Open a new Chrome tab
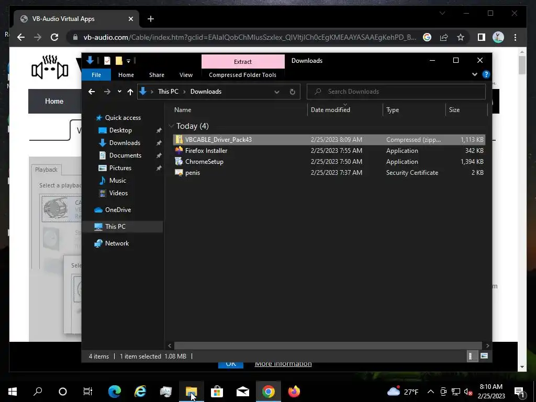Image resolution: width=536 pixels, height=402 pixels. [x=150, y=19]
